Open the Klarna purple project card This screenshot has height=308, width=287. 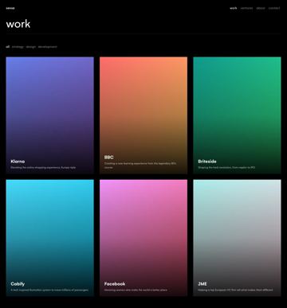(x=50, y=115)
